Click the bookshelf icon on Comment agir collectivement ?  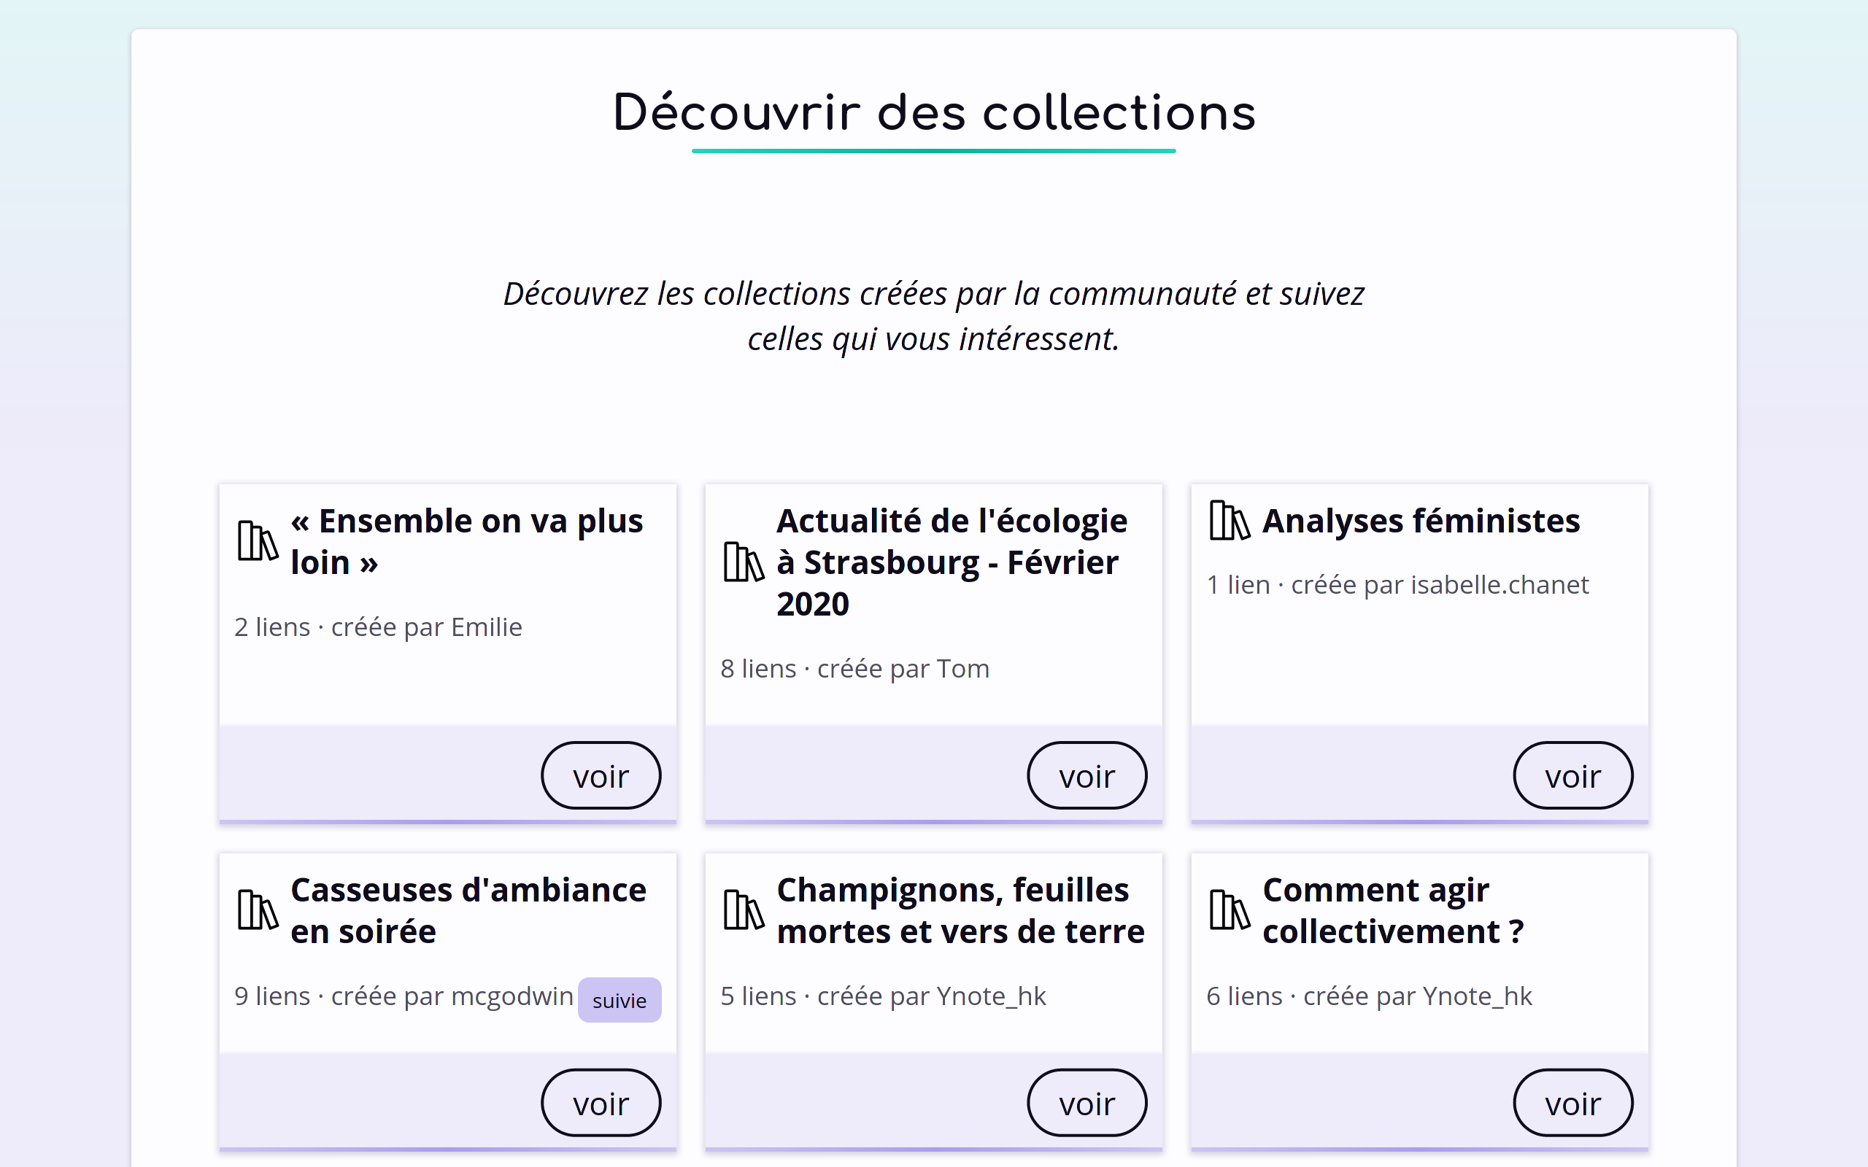(1229, 911)
